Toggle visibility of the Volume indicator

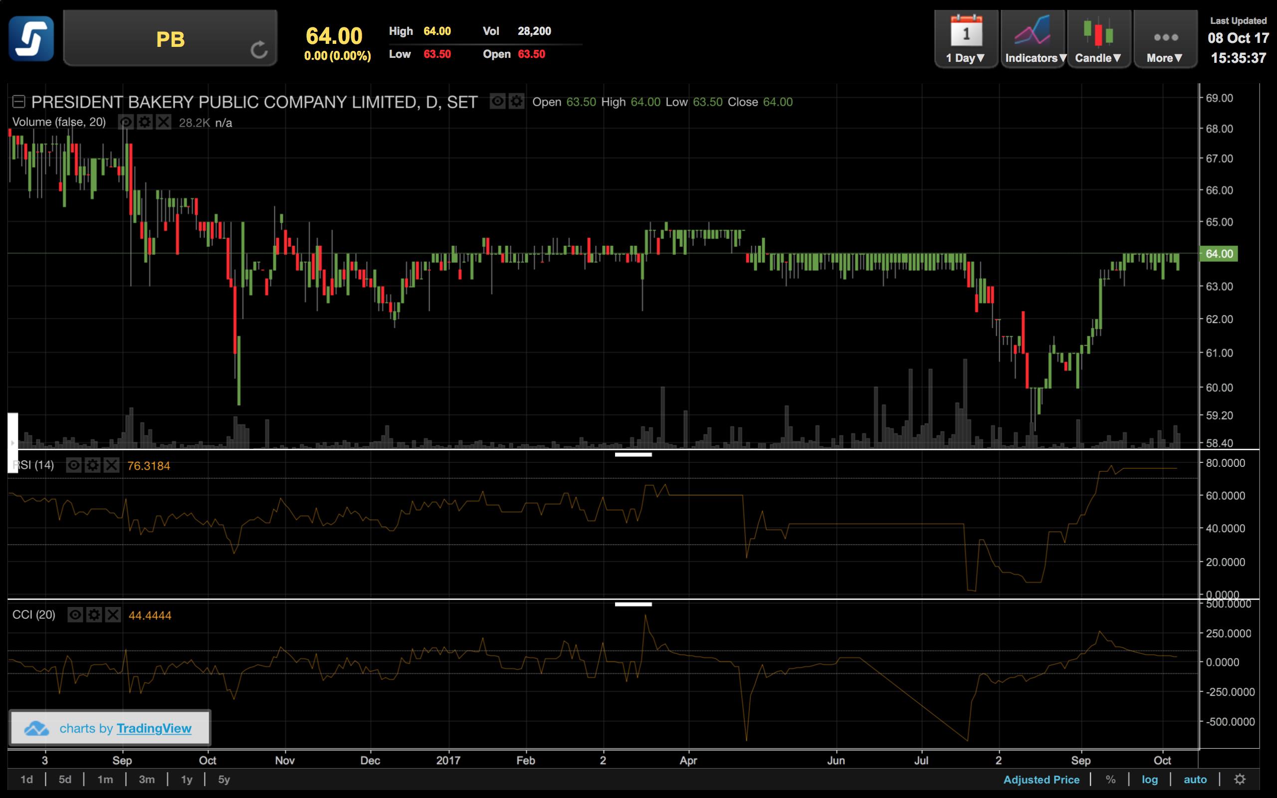click(x=126, y=123)
